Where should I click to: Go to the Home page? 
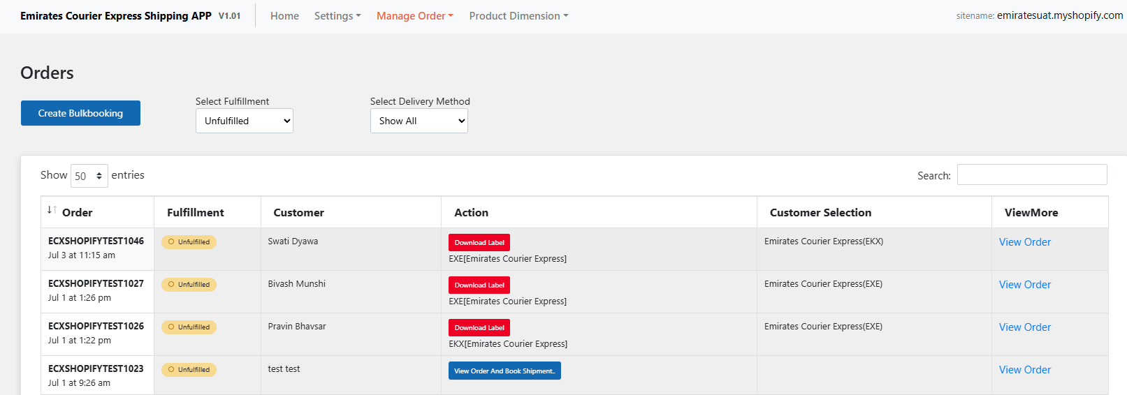pos(284,16)
